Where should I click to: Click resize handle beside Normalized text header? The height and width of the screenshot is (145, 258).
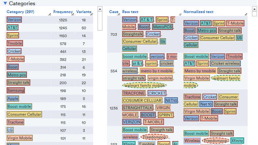tap(246, 14)
